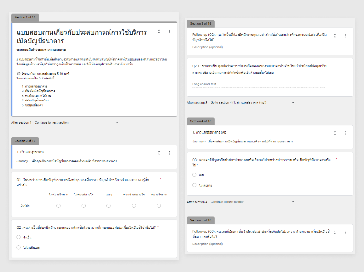Select the 'จำเป็น' radio option in Q2
This screenshot has height=272, width=364.
pos(19,237)
